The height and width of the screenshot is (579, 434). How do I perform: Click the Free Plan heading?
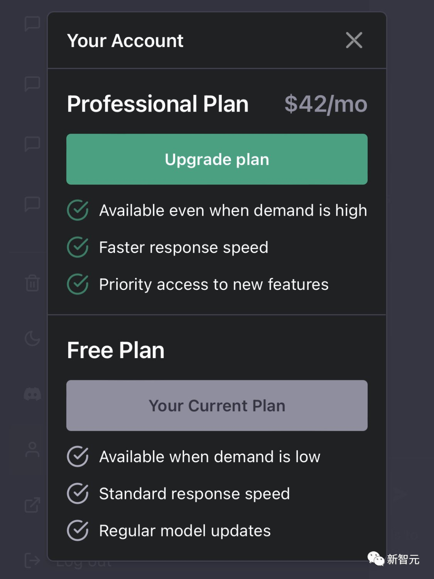pyautogui.click(x=116, y=350)
